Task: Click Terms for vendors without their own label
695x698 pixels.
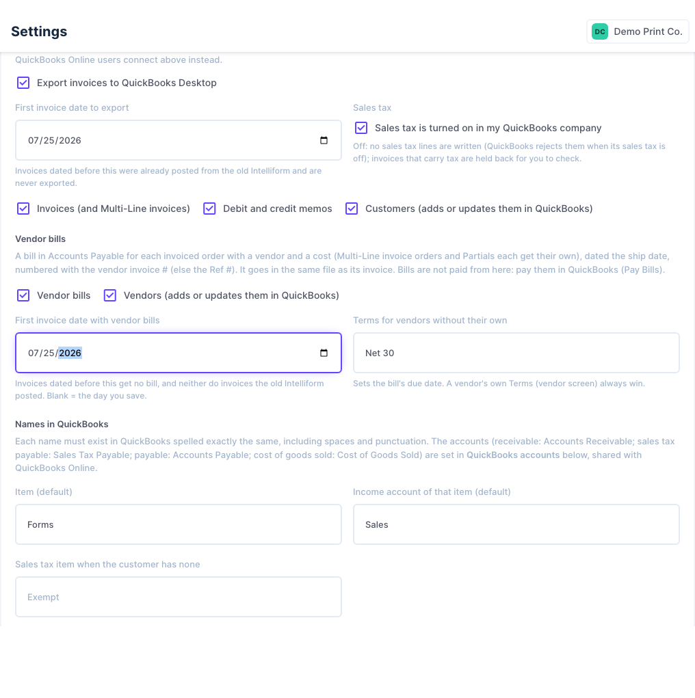Action: coord(430,321)
